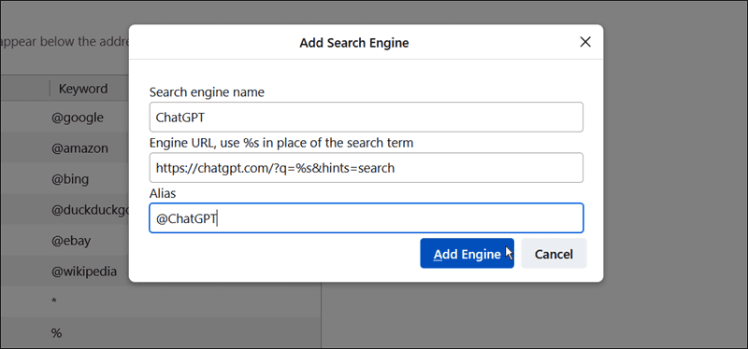The image size is (748, 349).
Task: Click the Add Search Engine title
Action: click(354, 43)
